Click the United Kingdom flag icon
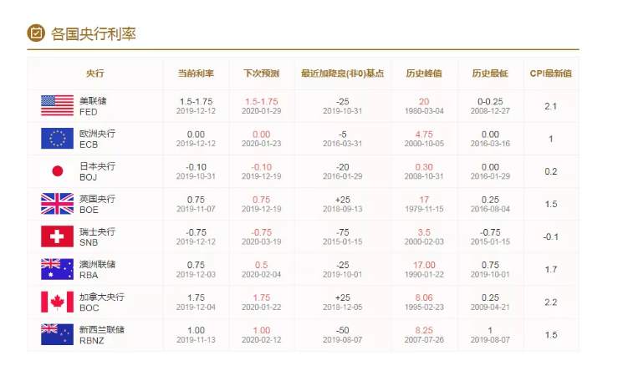The height and width of the screenshot is (381, 618). pyautogui.click(x=57, y=204)
